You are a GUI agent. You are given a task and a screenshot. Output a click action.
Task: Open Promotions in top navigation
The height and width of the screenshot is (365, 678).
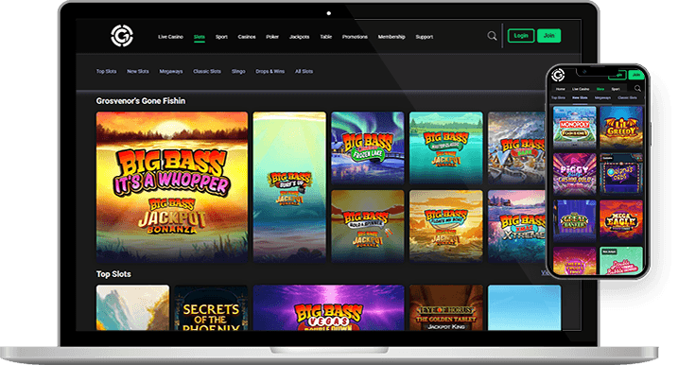click(x=355, y=37)
